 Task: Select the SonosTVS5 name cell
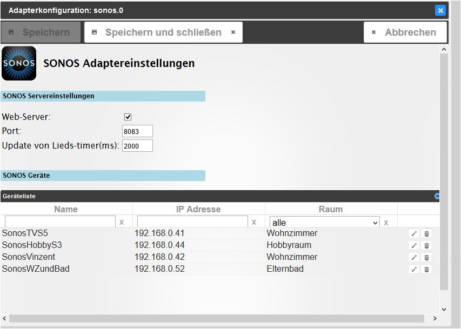pos(25,233)
